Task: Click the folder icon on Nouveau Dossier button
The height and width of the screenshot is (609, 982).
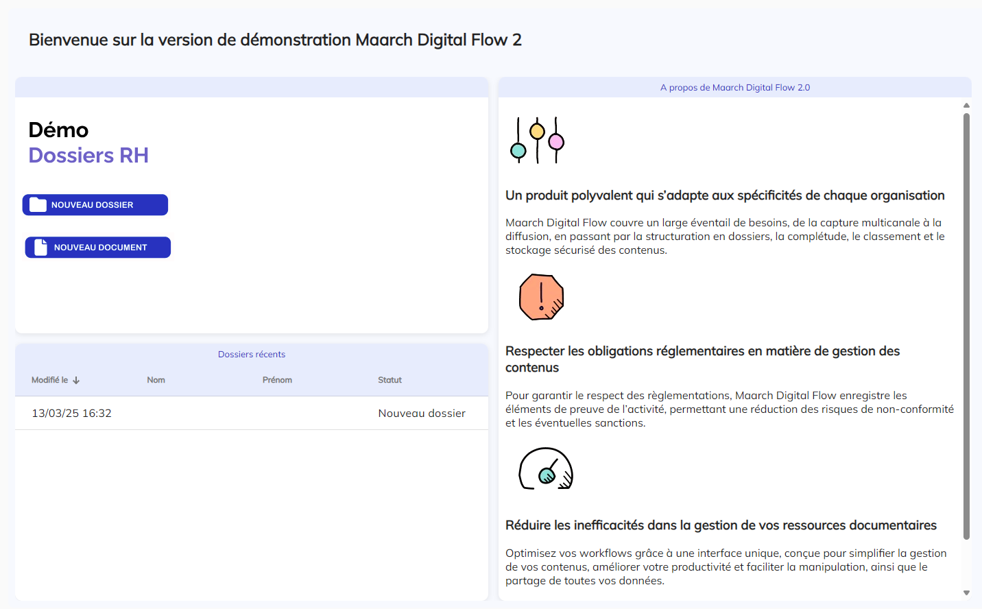Action: [x=38, y=205]
